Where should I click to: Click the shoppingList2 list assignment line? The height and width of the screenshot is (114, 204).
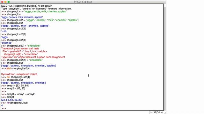coord(40,20)
